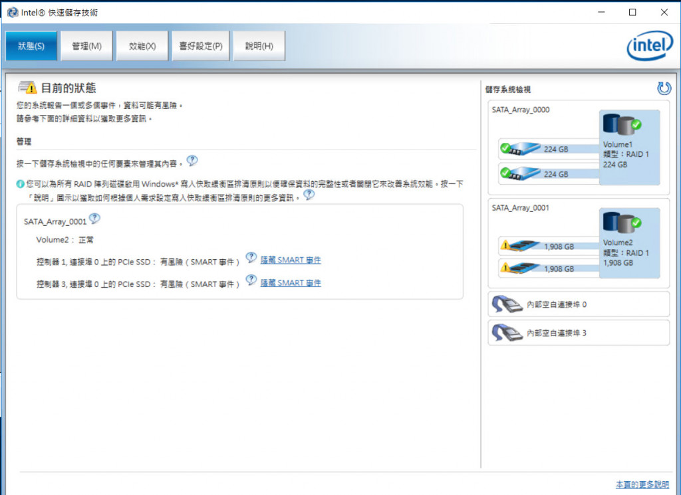Open help icon after write-cache flush policy text
The height and width of the screenshot is (495, 681).
coord(309,195)
